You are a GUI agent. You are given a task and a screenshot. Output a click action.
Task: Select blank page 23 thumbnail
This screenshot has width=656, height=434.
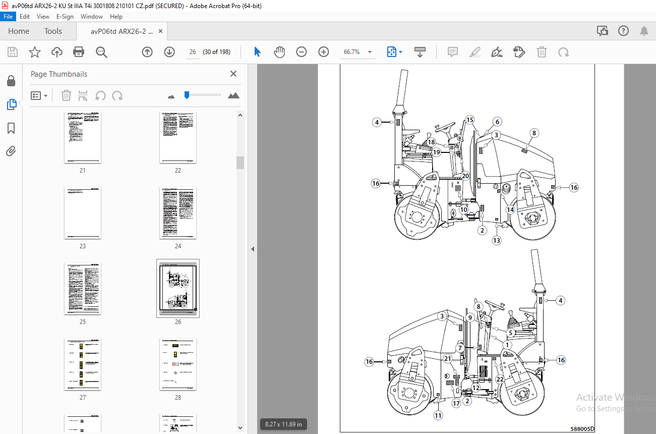[x=83, y=213]
